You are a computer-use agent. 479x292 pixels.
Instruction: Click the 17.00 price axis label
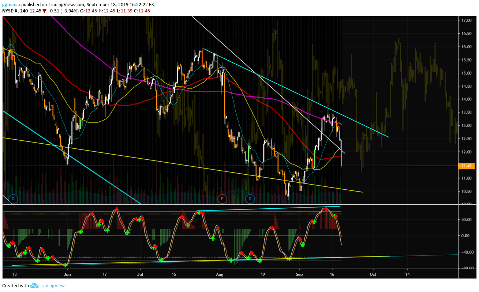point(466,20)
